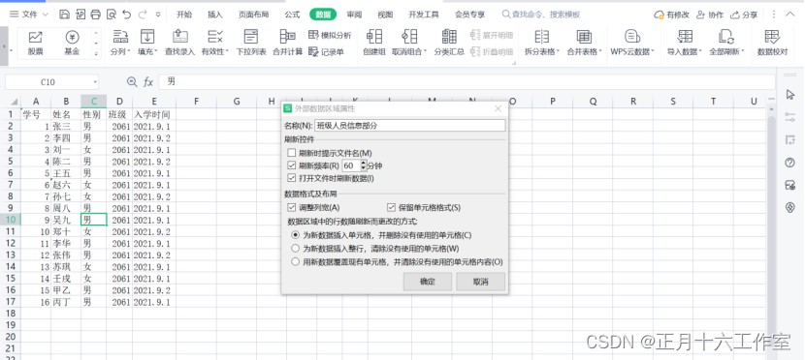Click the 查找命令 search box

[541, 15]
